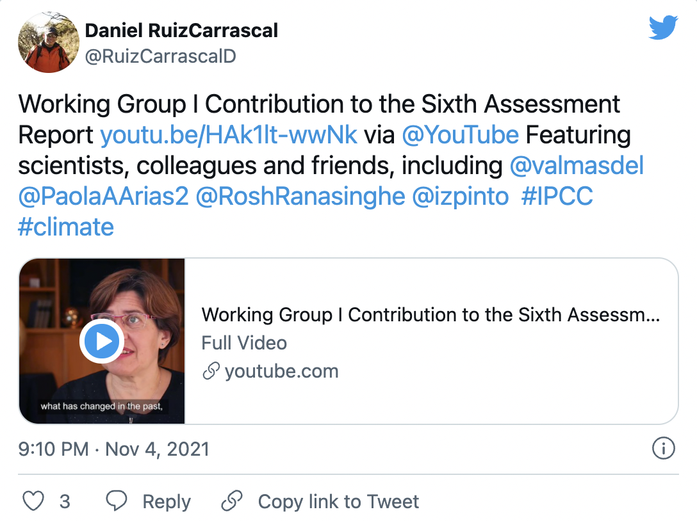Open the @YouTube mention
The width and height of the screenshot is (697, 521).
coord(460,134)
